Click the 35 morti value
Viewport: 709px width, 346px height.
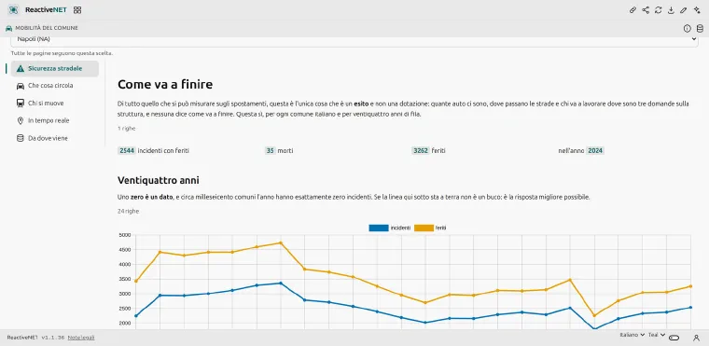(x=270, y=151)
